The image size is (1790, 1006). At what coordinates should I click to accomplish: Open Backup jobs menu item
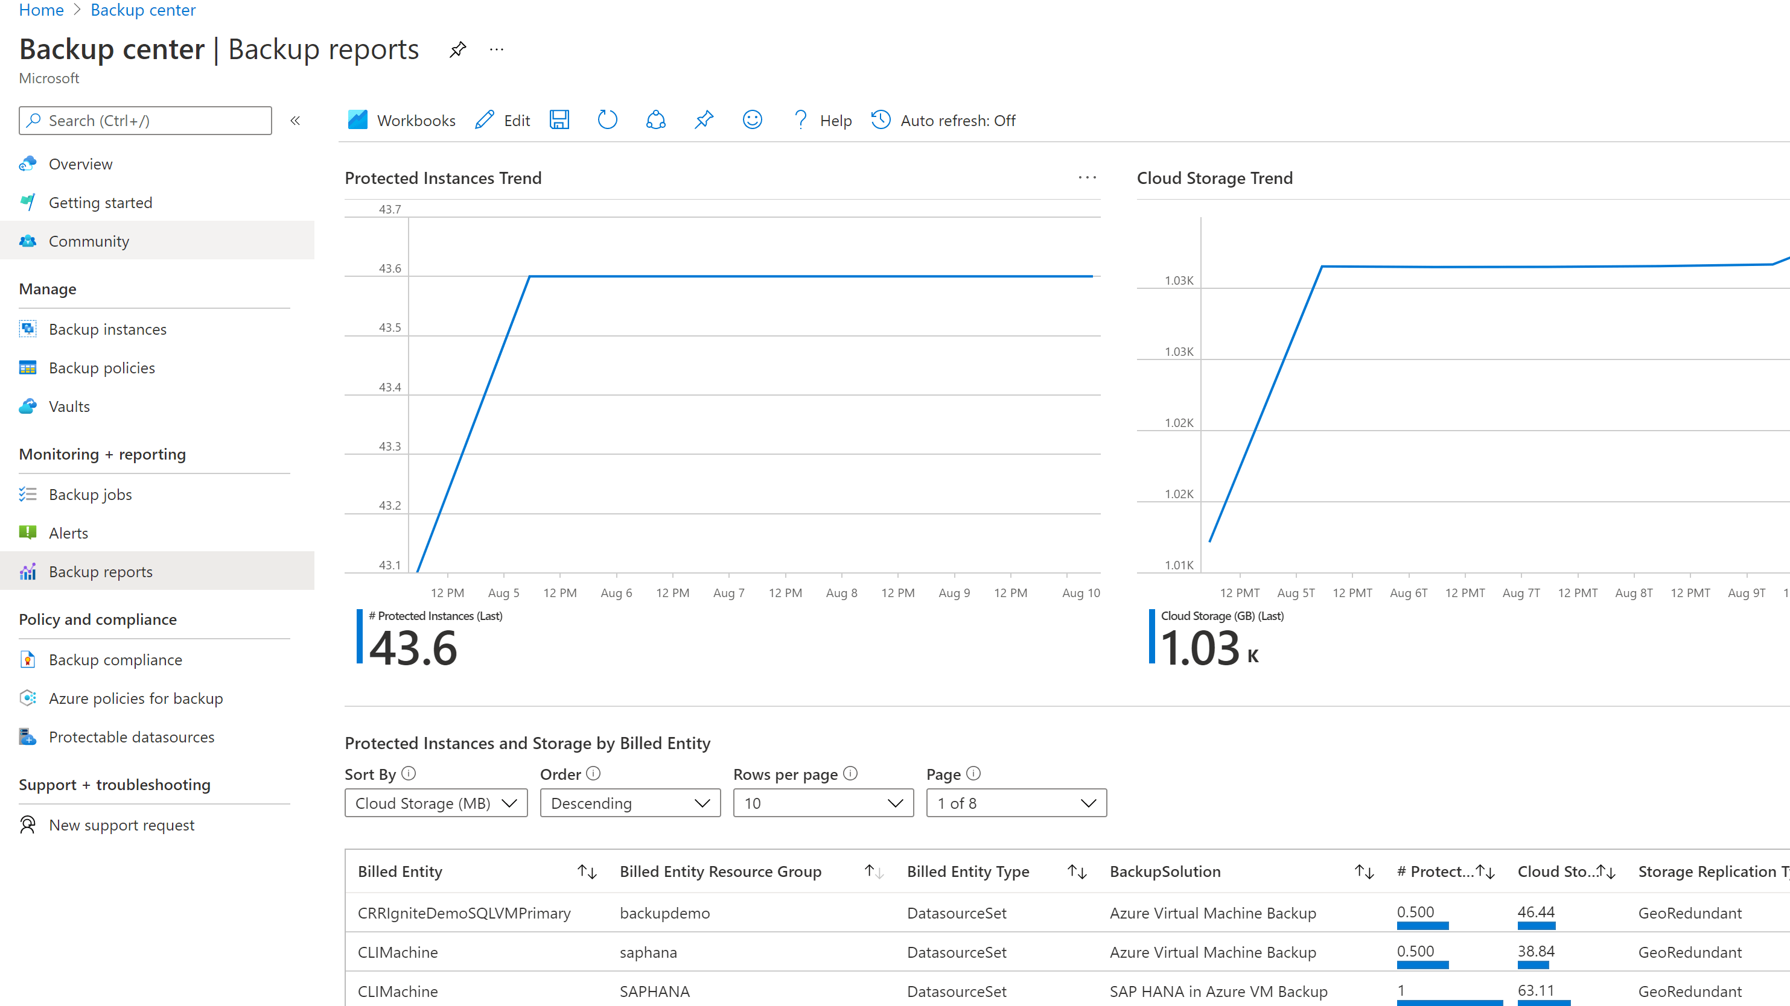click(91, 495)
